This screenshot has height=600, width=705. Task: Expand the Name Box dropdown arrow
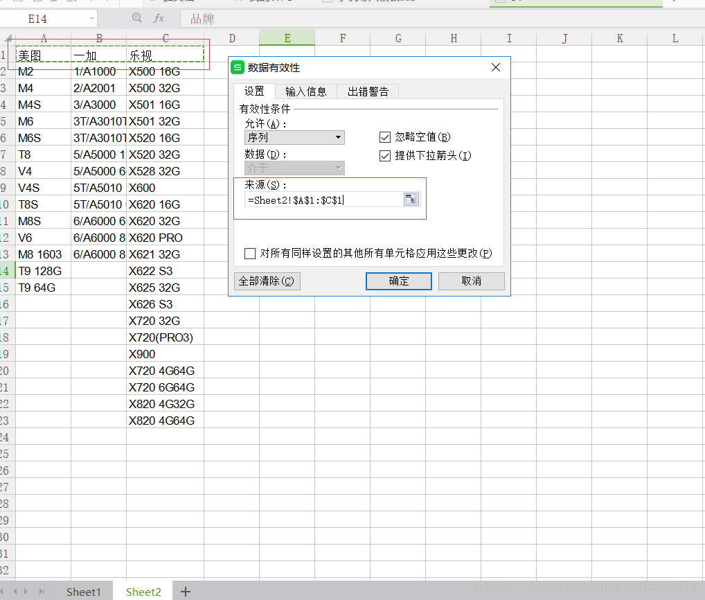click(x=91, y=19)
